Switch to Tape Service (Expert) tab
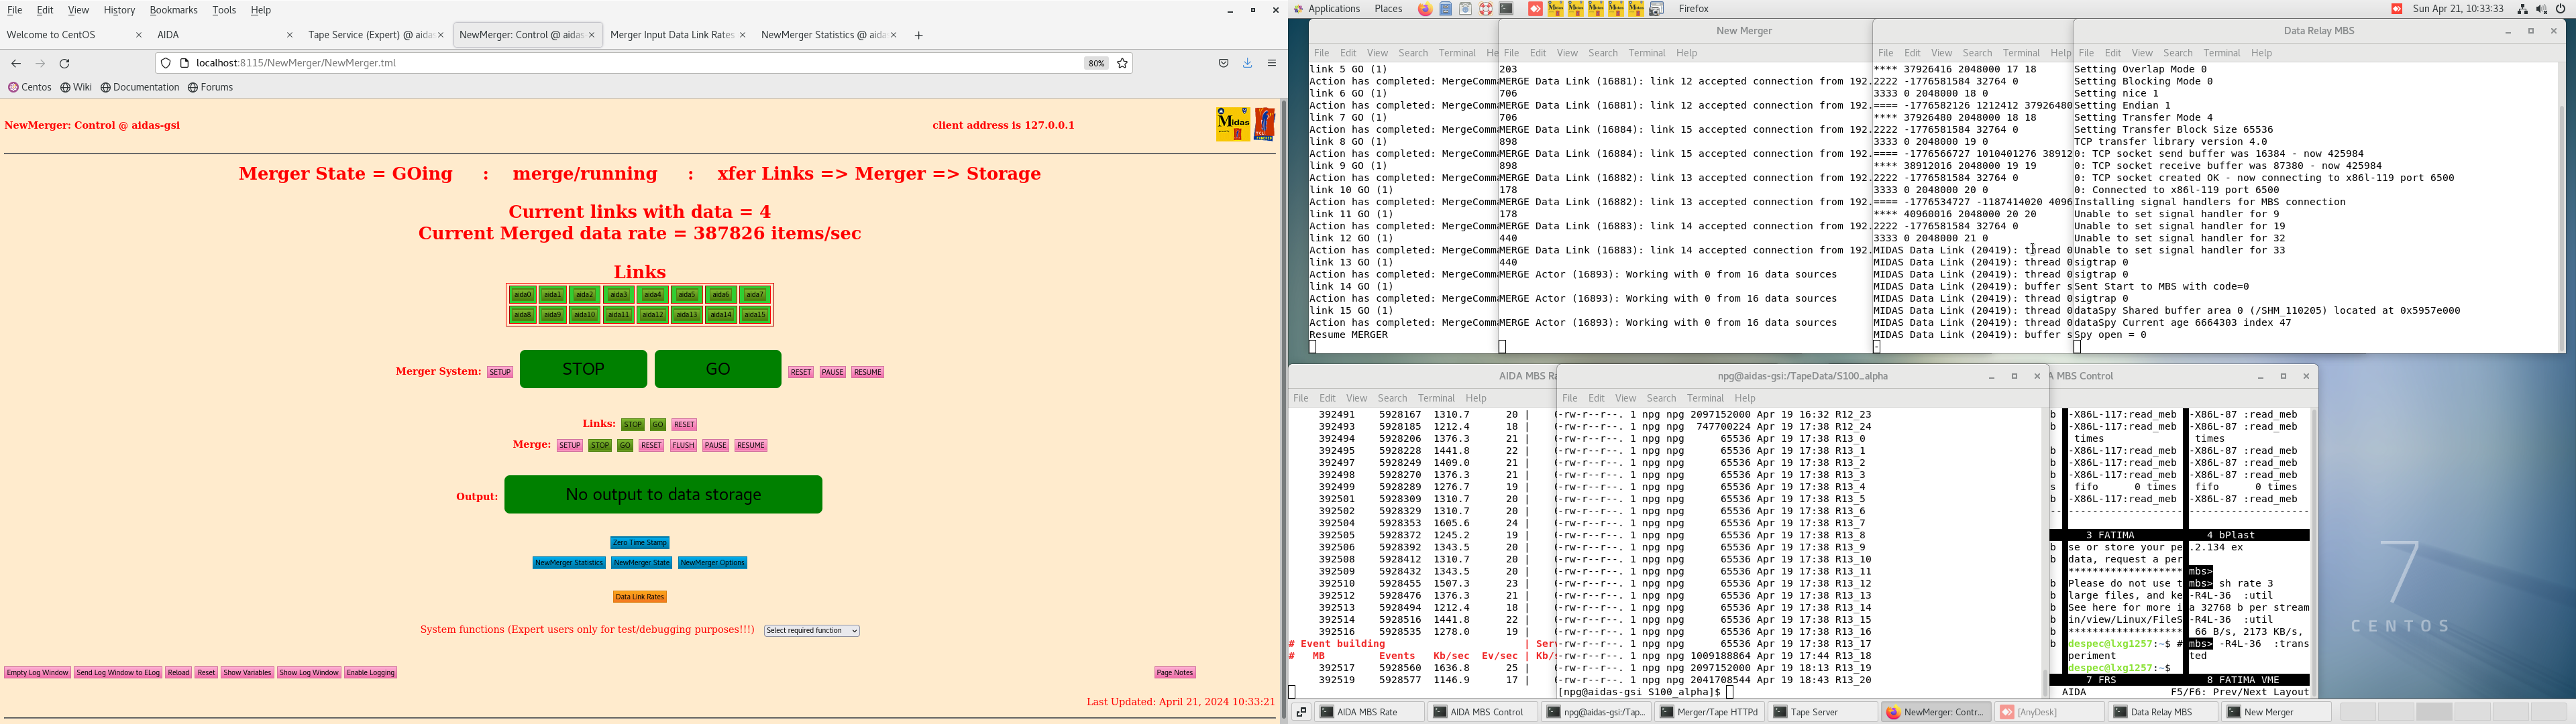Image resolution: width=2576 pixels, height=724 pixels. click(x=368, y=35)
